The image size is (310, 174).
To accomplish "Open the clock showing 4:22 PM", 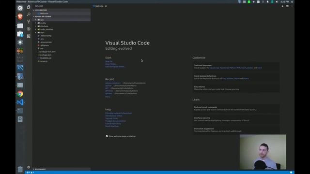I will 285,1.
